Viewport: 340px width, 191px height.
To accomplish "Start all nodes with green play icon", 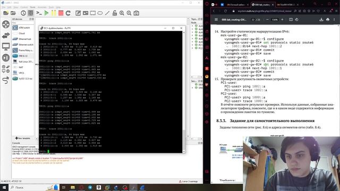I will (46, 13).
